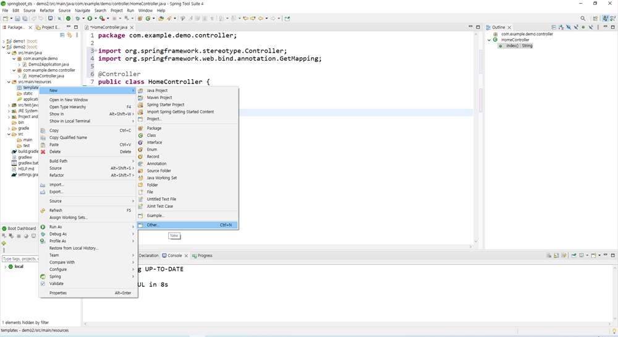Open the Navigate menu in menu bar
The image size is (618, 337).
coord(82,11)
